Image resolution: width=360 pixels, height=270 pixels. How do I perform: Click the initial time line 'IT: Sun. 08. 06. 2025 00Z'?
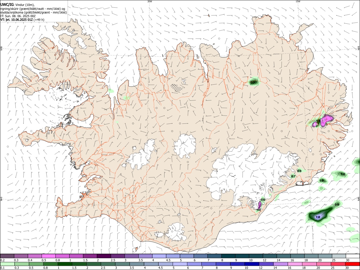(18, 16)
